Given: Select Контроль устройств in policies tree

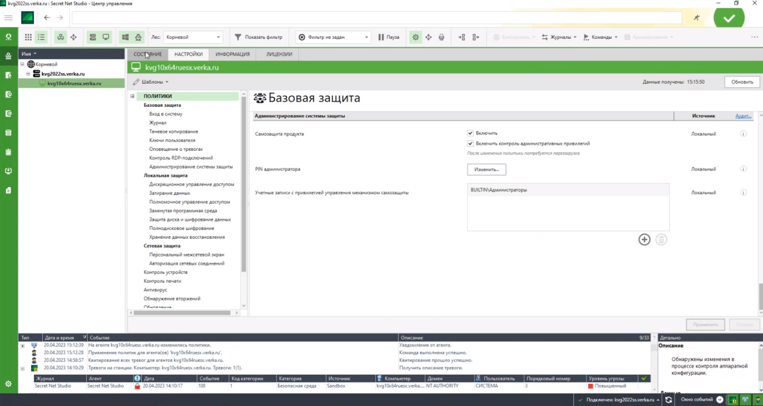Looking at the screenshot, I should click(x=166, y=272).
